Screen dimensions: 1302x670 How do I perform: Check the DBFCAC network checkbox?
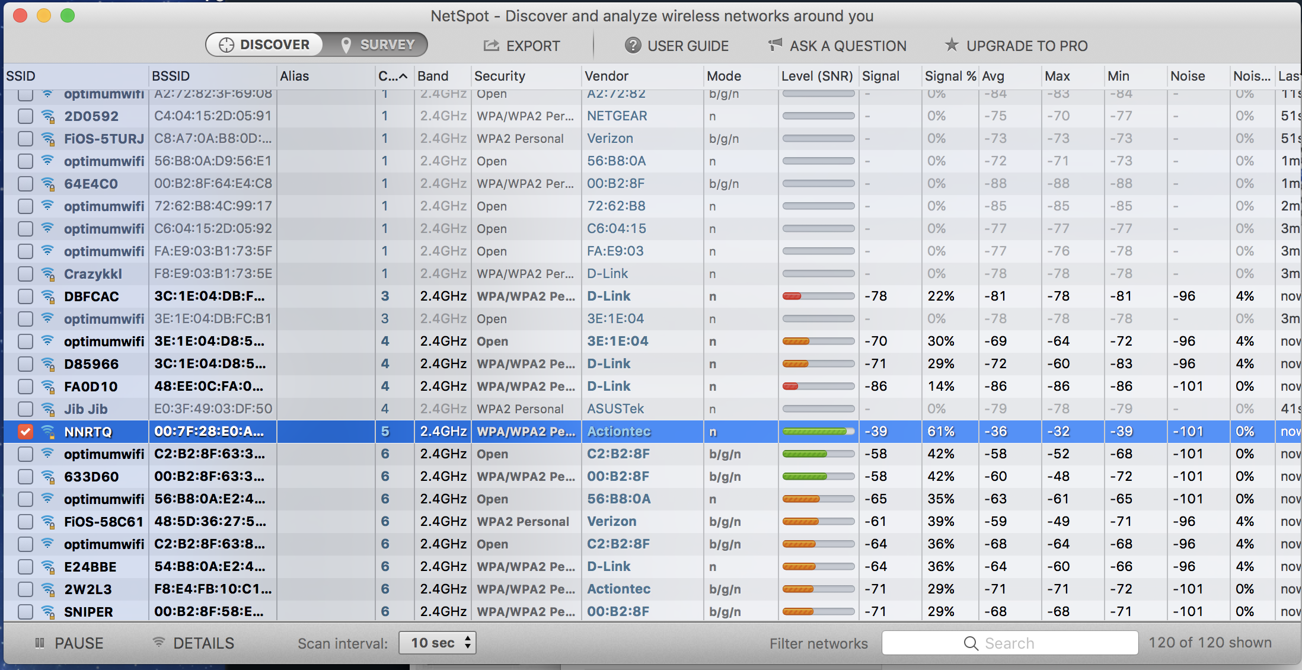pos(25,296)
